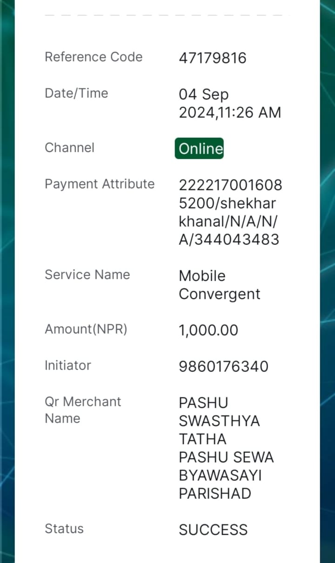Tap the Channel label
Viewport: 335px width, 563px height.
click(x=69, y=147)
